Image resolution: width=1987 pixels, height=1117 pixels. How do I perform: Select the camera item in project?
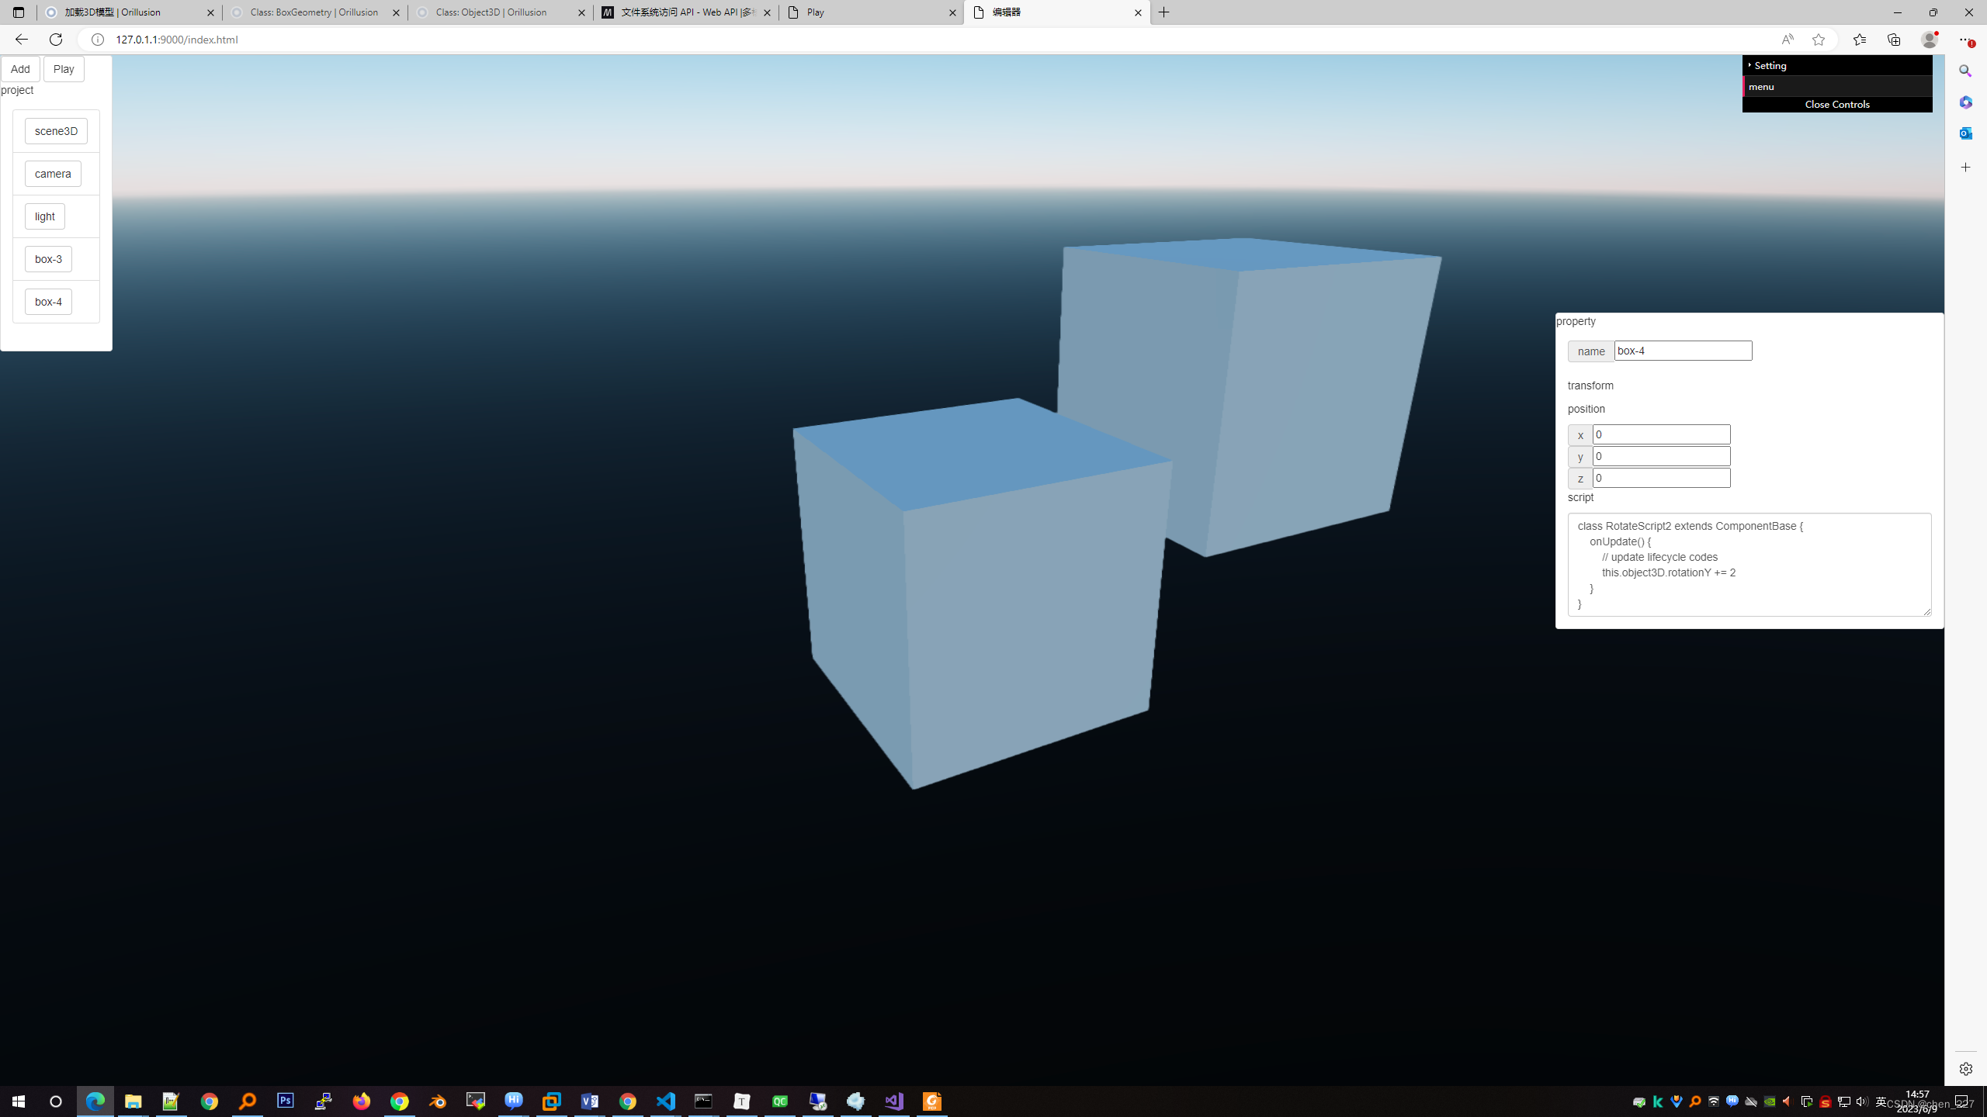click(x=53, y=174)
